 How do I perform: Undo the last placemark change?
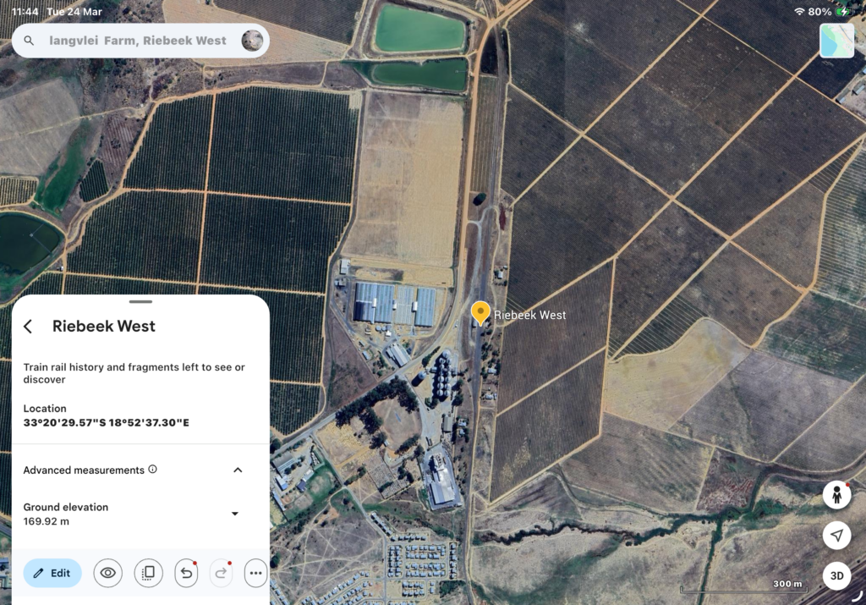(x=186, y=573)
